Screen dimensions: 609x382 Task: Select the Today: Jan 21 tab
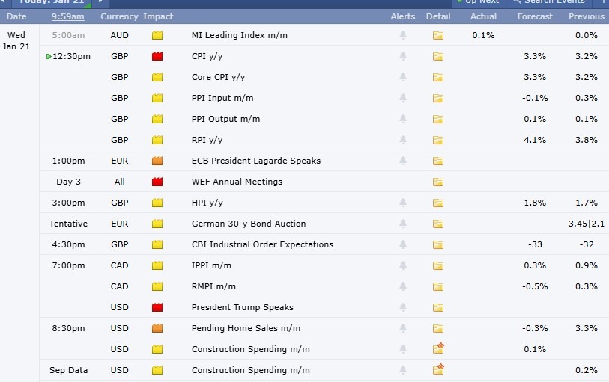[x=51, y=2]
